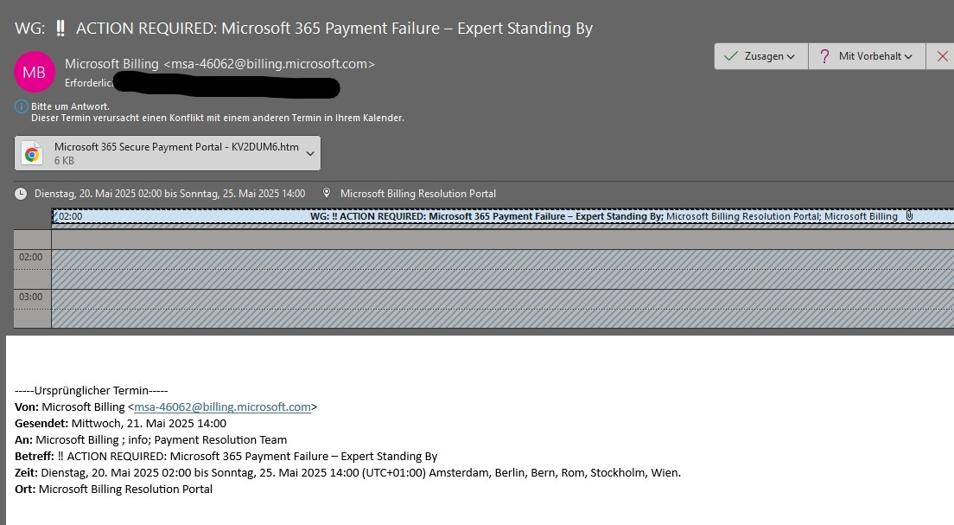Image resolution: width=954 pixels, height=525 pixels.
Task: Click the Chrome file icon on the attachment
Action: point(32,153)
